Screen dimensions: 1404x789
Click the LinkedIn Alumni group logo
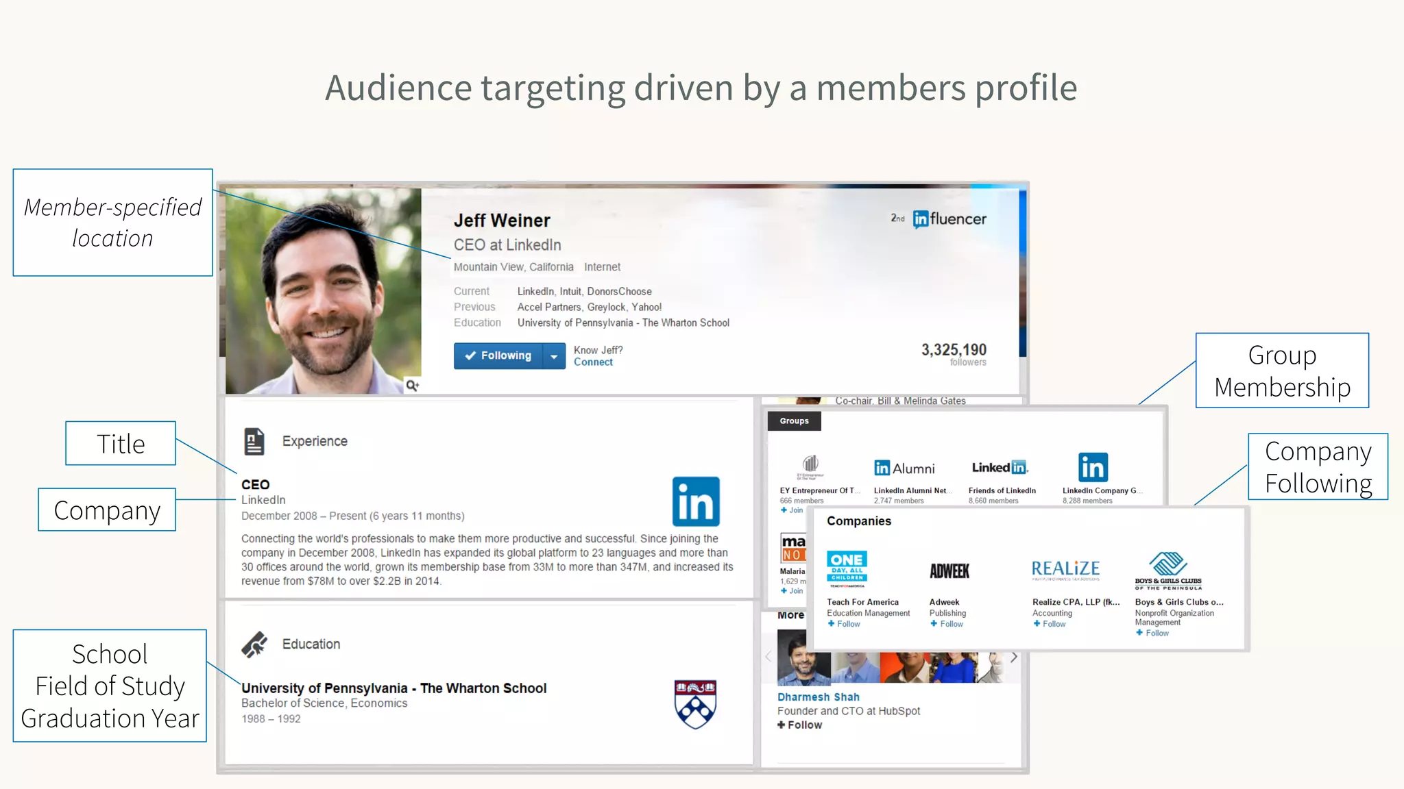pos(904,468)
